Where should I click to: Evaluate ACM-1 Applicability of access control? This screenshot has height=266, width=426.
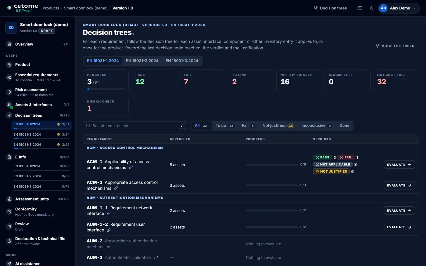tap(399, 165)
